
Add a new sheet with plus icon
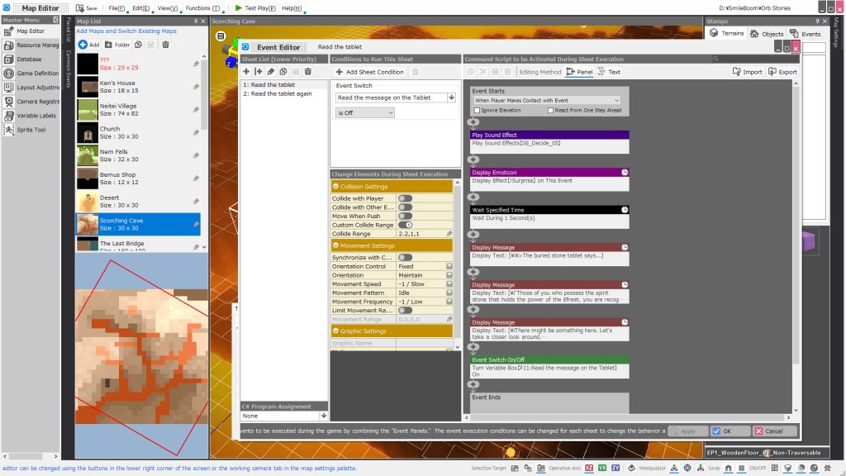(246, 71)
